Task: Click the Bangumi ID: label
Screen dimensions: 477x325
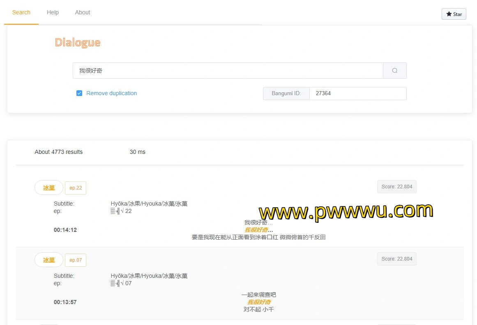Action: 286,94
